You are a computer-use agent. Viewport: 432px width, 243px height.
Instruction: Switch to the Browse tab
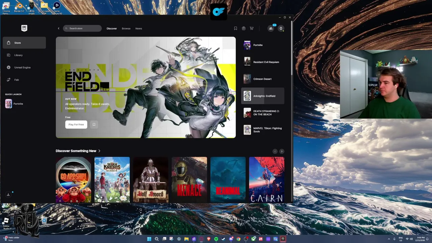[x=126, y=28]
